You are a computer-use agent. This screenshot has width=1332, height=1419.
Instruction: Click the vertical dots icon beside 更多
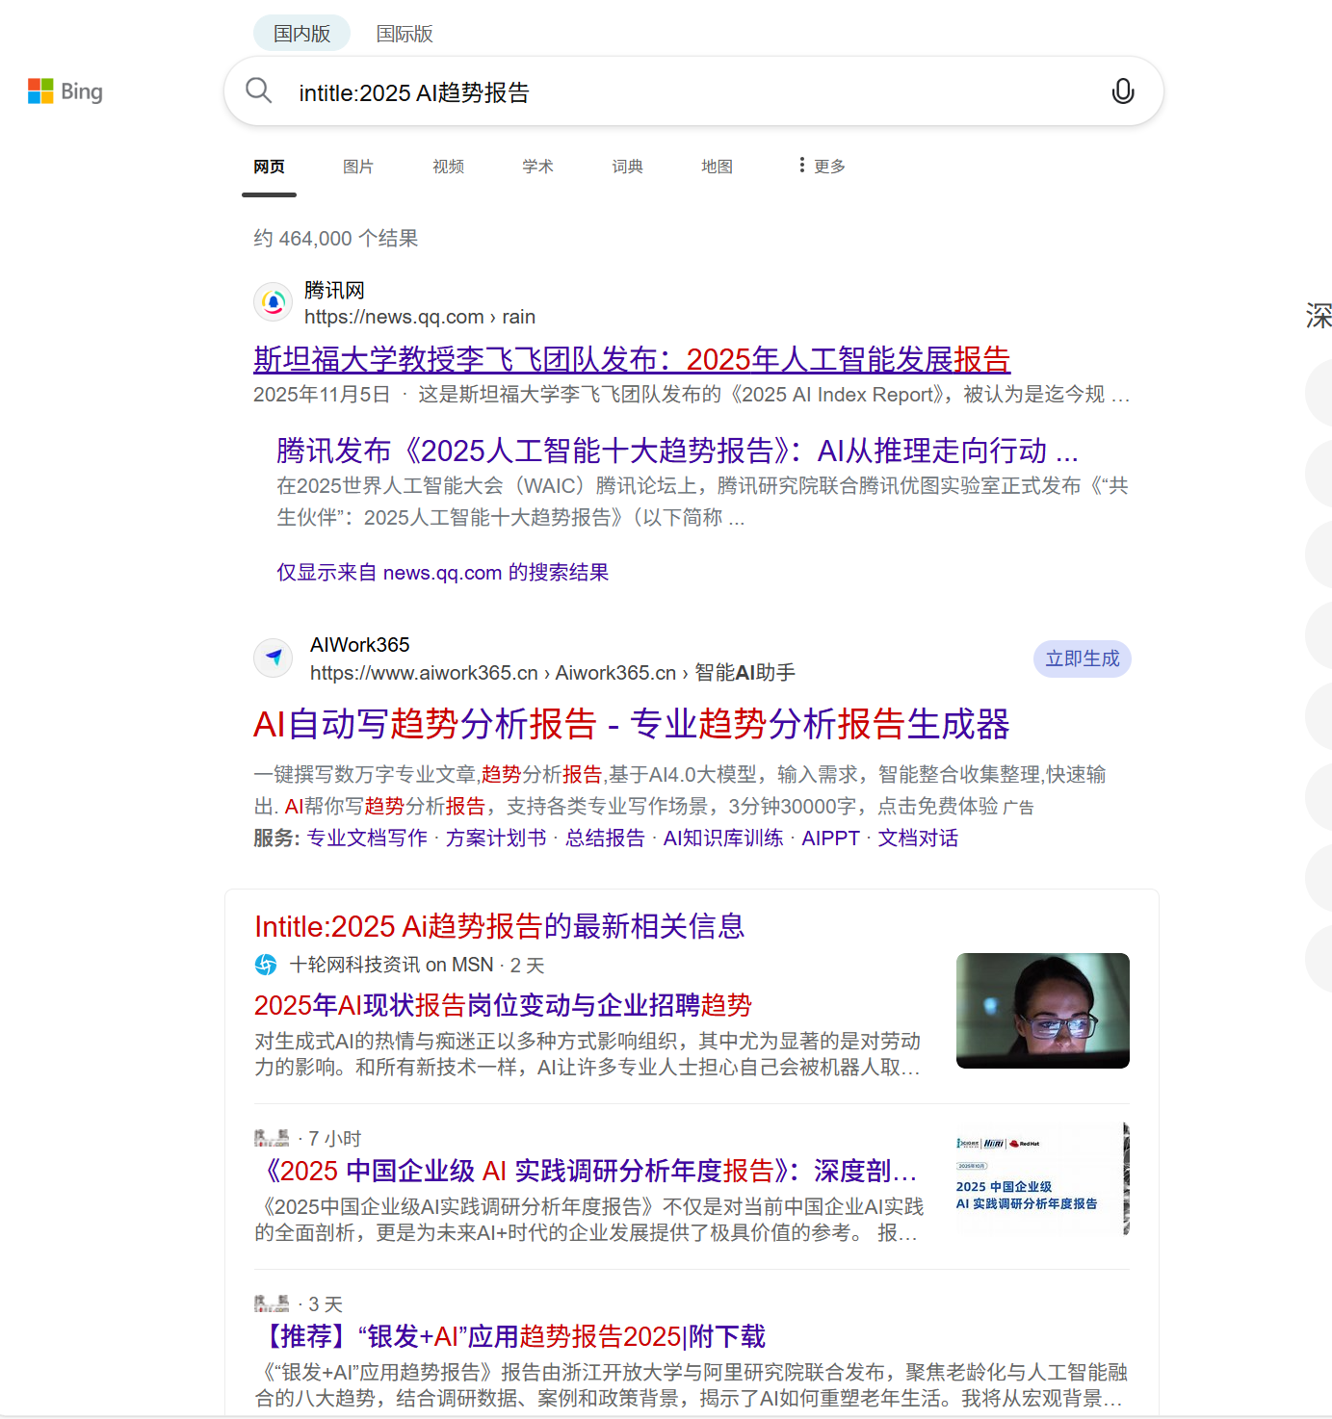click(x=802, y=165)
